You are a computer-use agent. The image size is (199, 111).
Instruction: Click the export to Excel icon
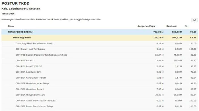(194, 20)
